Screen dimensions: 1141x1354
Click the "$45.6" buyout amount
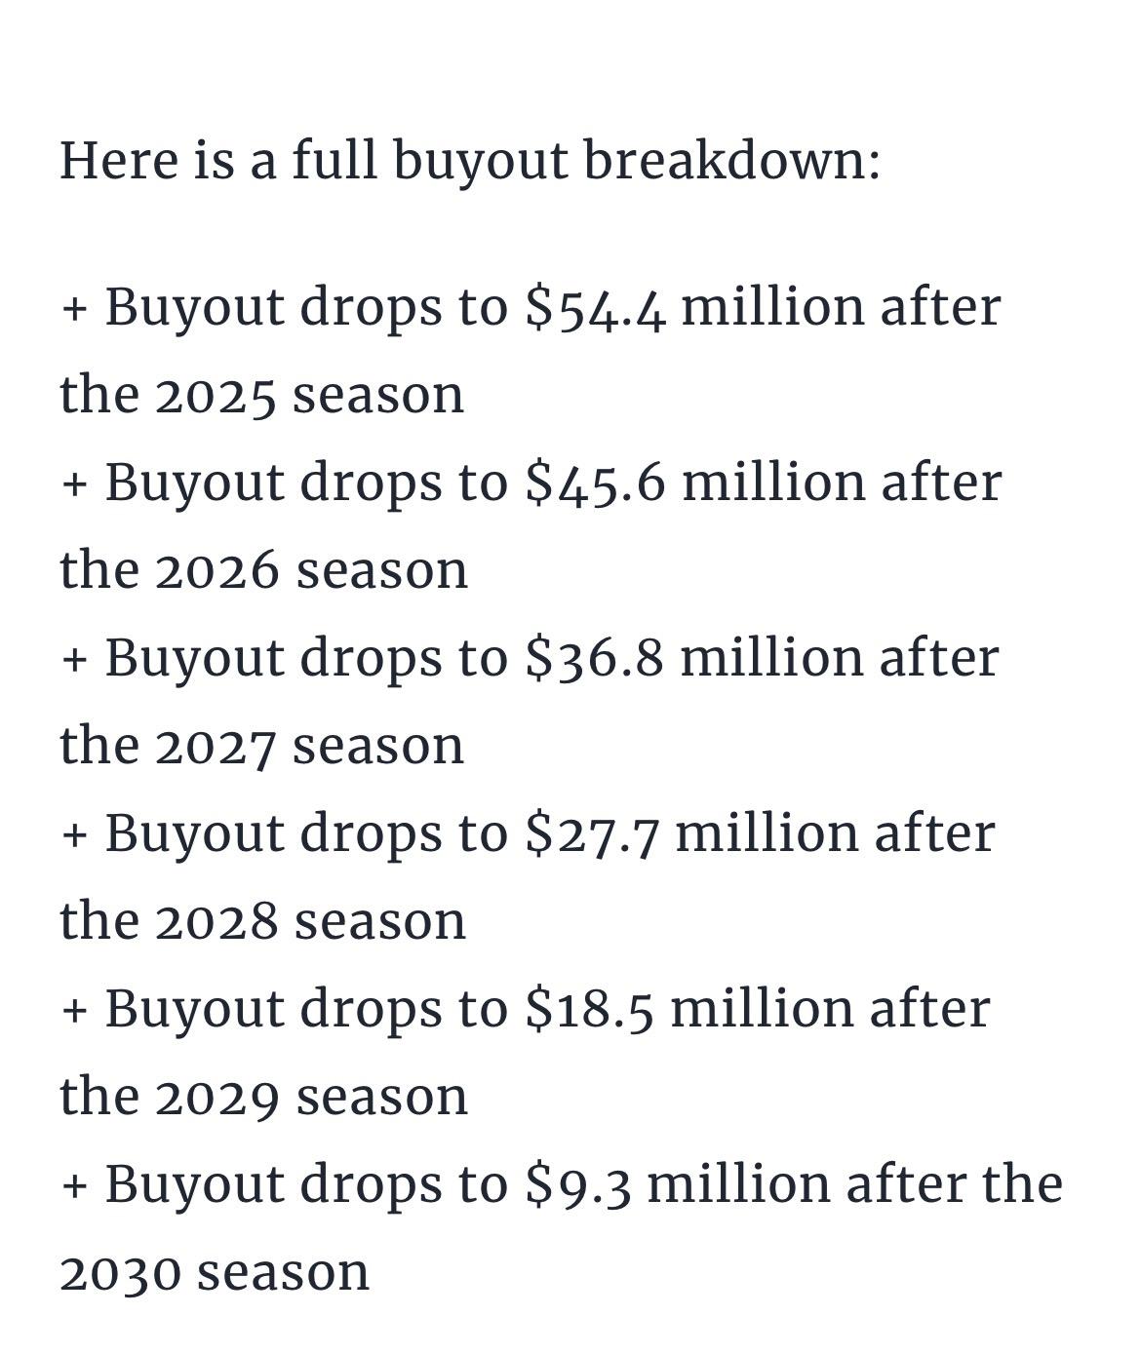[596, 483]
